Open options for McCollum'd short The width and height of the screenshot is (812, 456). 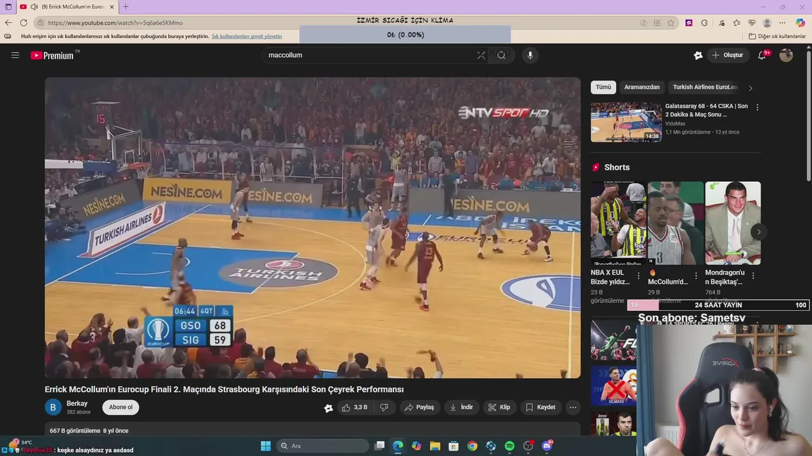point(696,276)
